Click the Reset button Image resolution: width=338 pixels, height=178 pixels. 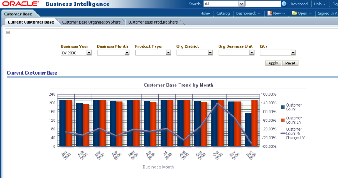pos(290,63)
